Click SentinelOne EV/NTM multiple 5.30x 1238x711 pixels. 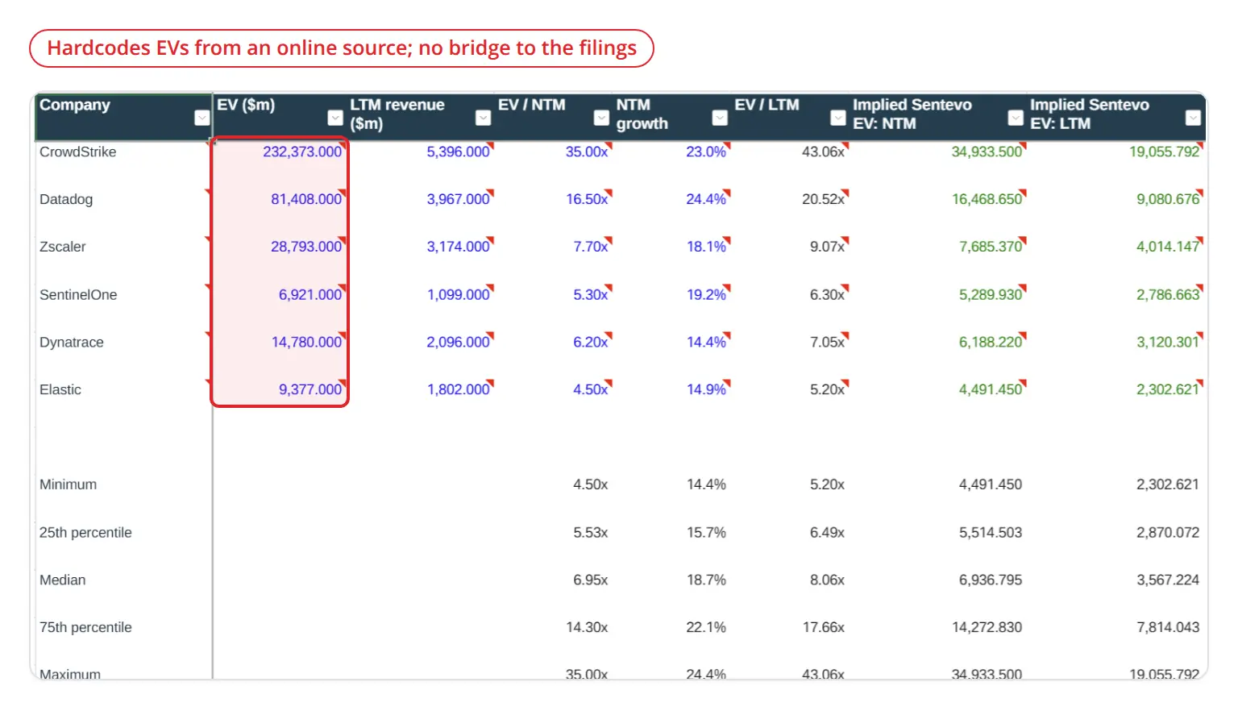(591, 295)
